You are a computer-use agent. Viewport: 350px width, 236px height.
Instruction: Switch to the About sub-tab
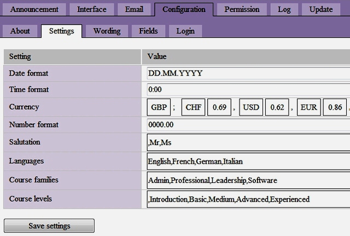coord(20,31)
